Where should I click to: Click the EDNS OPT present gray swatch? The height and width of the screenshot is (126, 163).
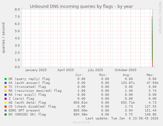click(6, 111)
